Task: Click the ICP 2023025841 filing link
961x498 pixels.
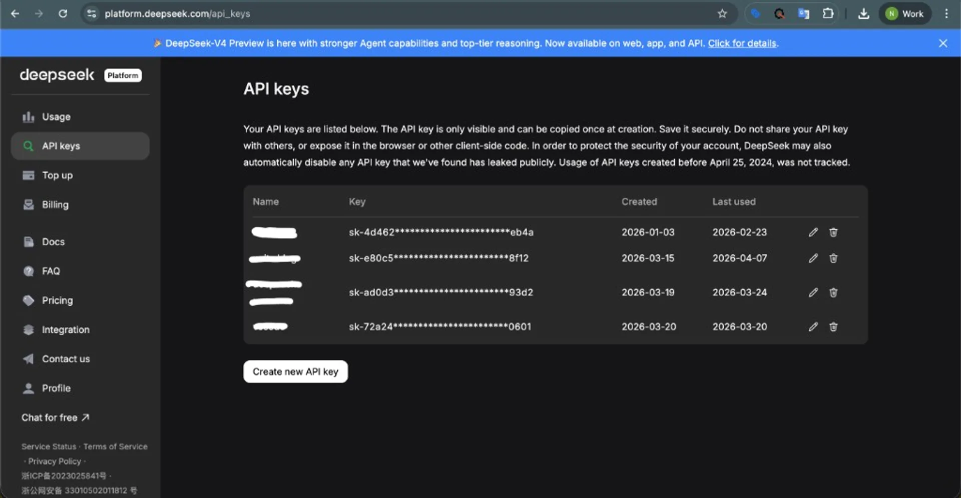Action: pos(64,475)
